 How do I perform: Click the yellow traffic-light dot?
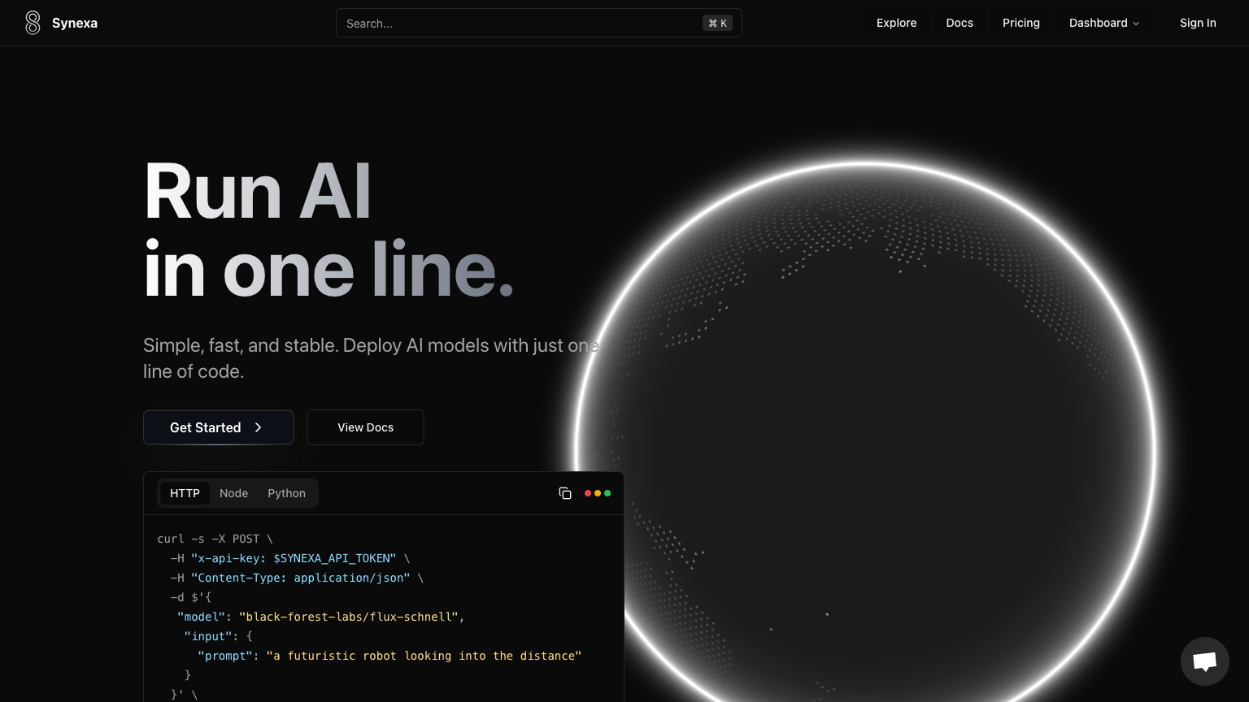pyautogui.click(x=598, y=493)
